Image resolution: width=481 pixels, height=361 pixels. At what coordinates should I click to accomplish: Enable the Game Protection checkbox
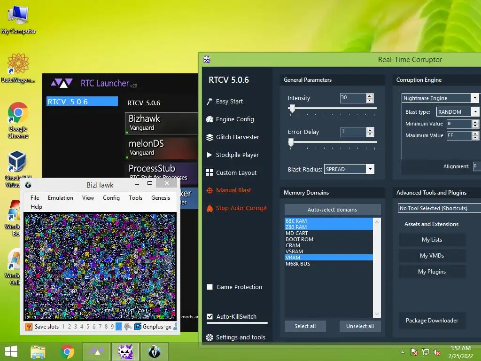[x=210, y=287]
